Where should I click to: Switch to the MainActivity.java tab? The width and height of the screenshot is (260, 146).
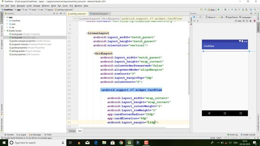click(100, 13)
